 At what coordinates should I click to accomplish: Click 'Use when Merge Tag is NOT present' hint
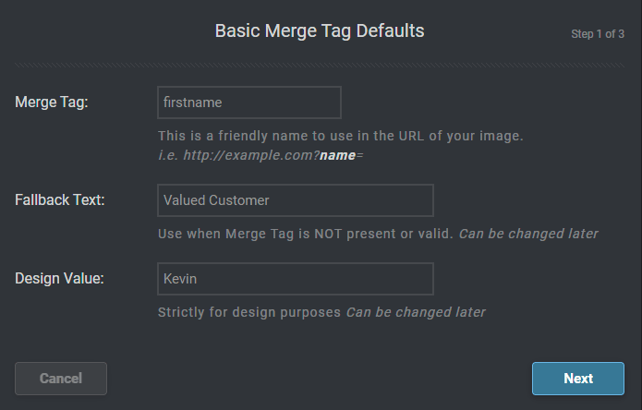click(x=307, y=234)
